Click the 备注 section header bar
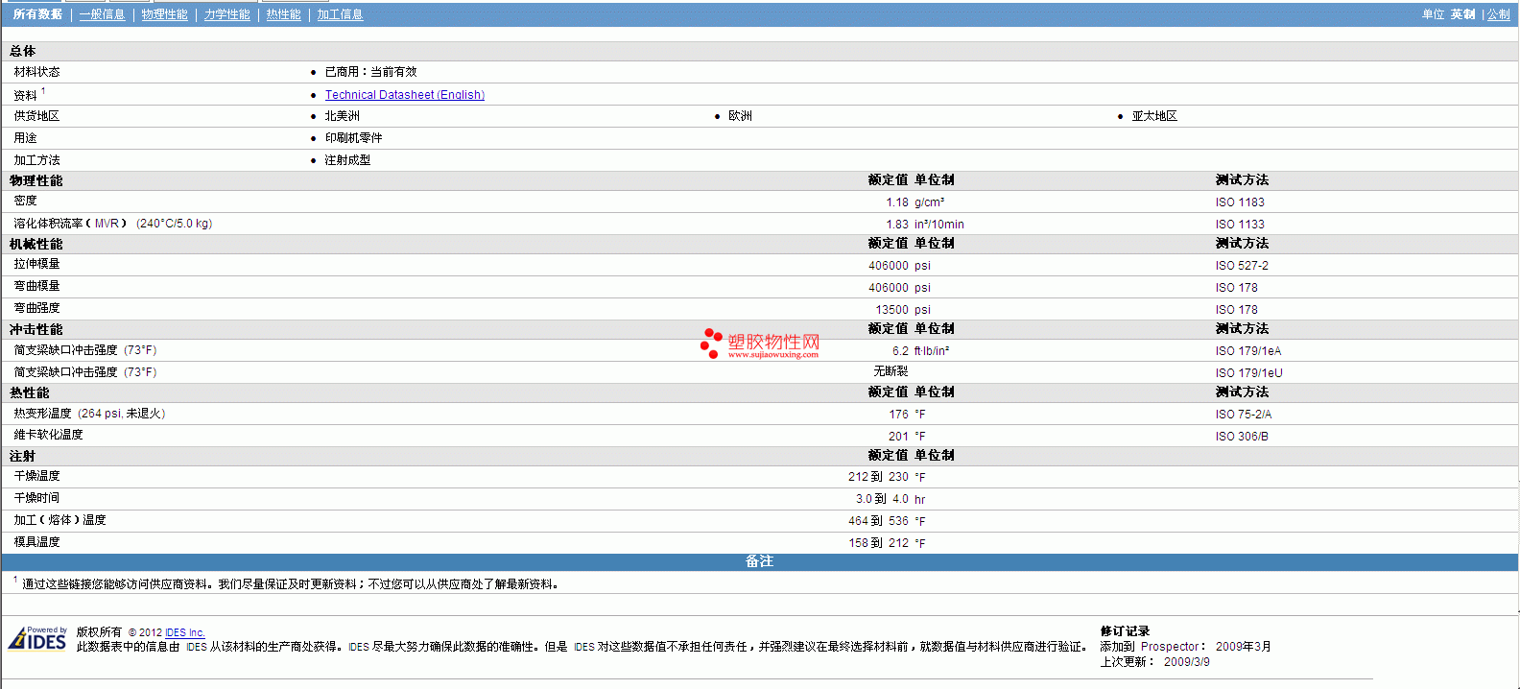Viewport: 1520px width, 689px height. [759, 561]
